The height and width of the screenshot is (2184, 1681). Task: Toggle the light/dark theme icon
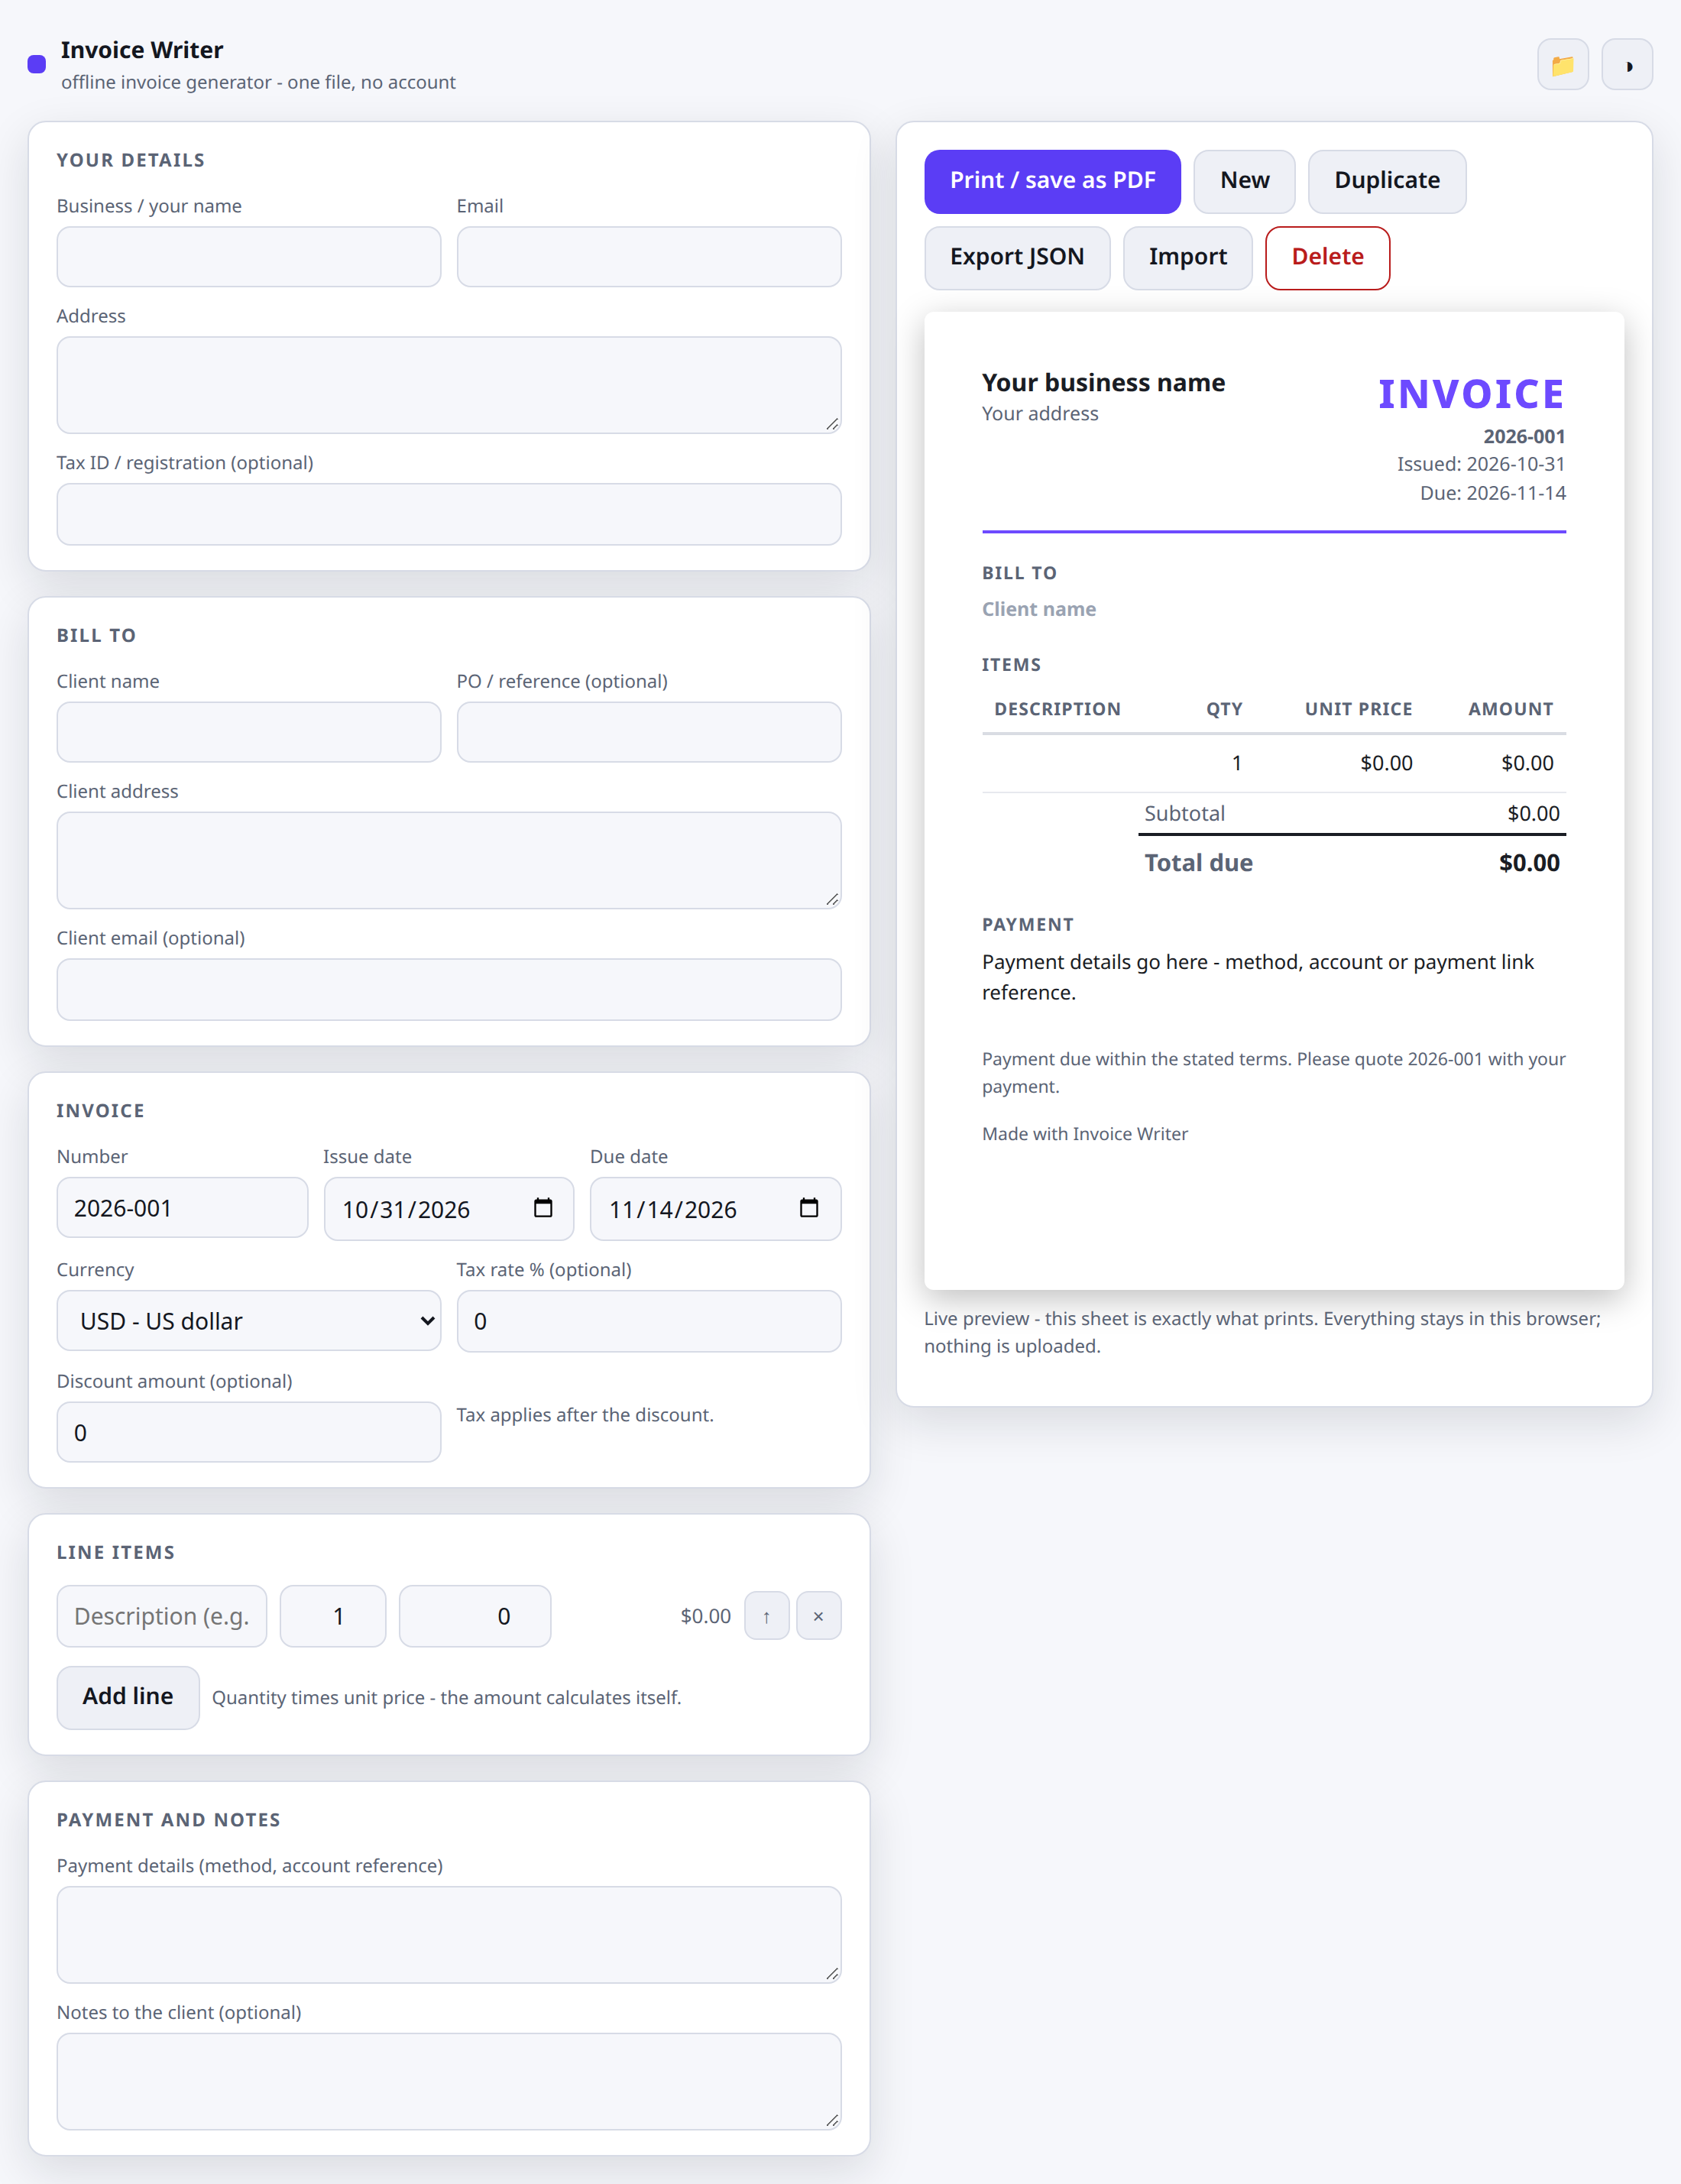coord(1627,65)
